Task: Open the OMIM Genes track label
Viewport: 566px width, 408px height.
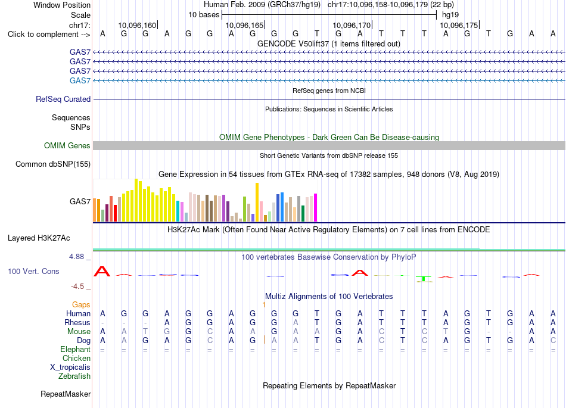Action: tap(67, 145)
